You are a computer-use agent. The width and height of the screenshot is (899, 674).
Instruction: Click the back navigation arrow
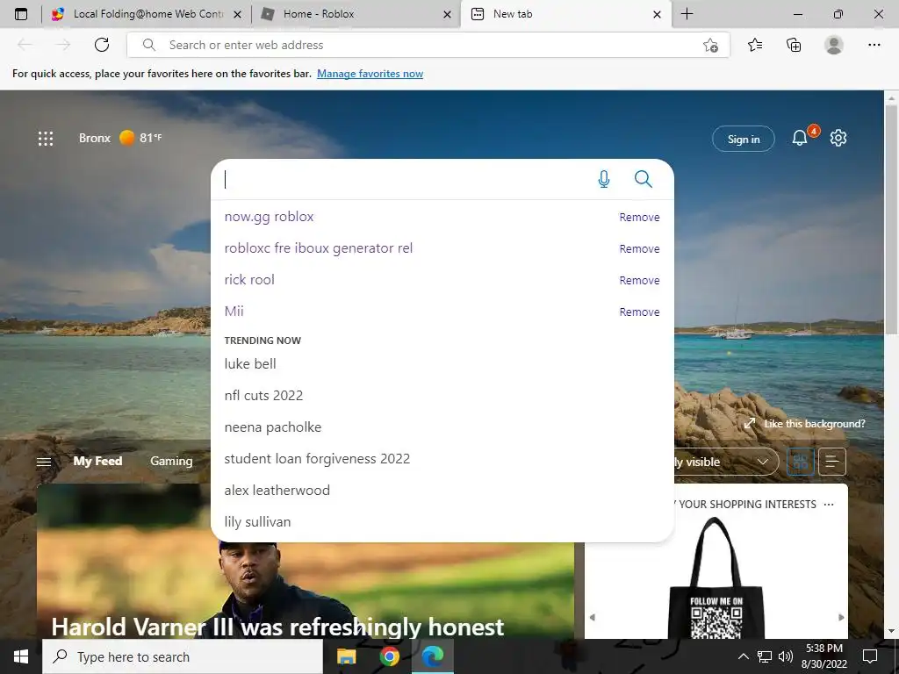coord(25,45)
